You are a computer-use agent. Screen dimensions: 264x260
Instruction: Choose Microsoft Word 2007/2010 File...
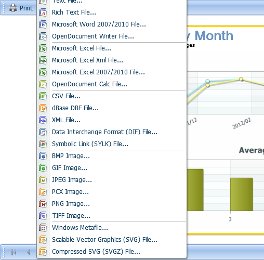[x=112, y=24]
